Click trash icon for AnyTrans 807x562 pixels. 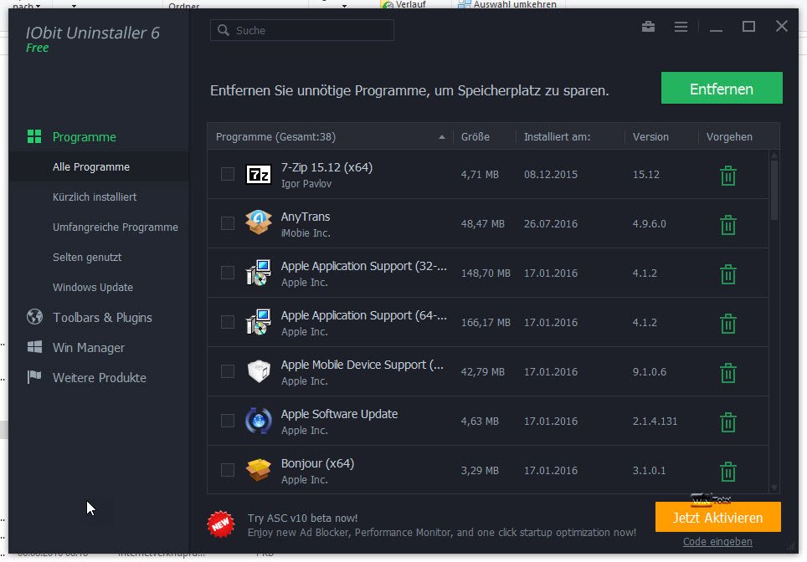coord(727,224)
